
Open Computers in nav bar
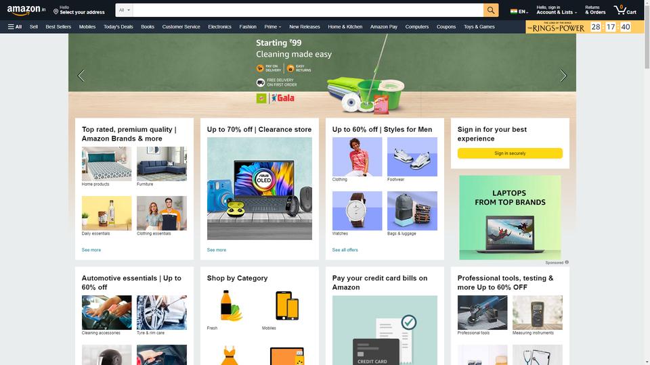(x=416, y=26)
